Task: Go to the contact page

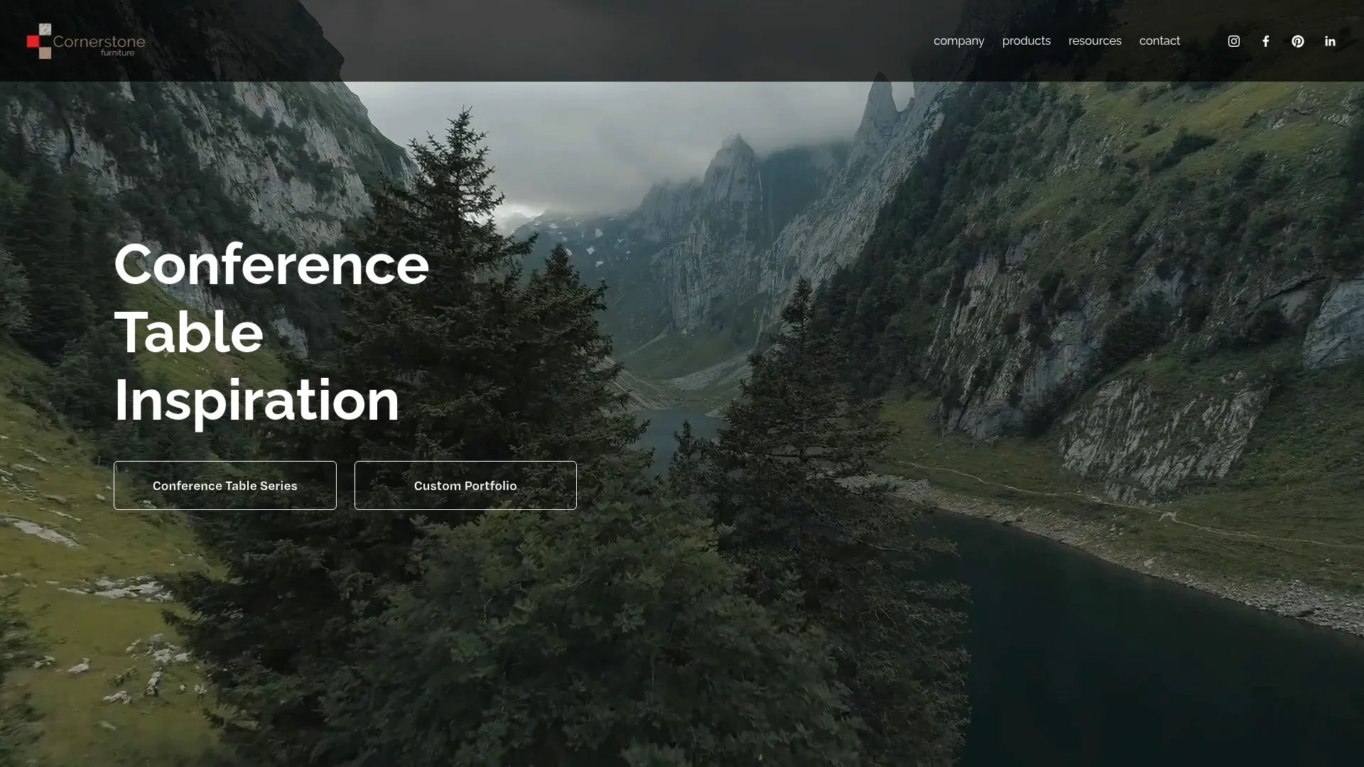Action: click(1159, 41)
